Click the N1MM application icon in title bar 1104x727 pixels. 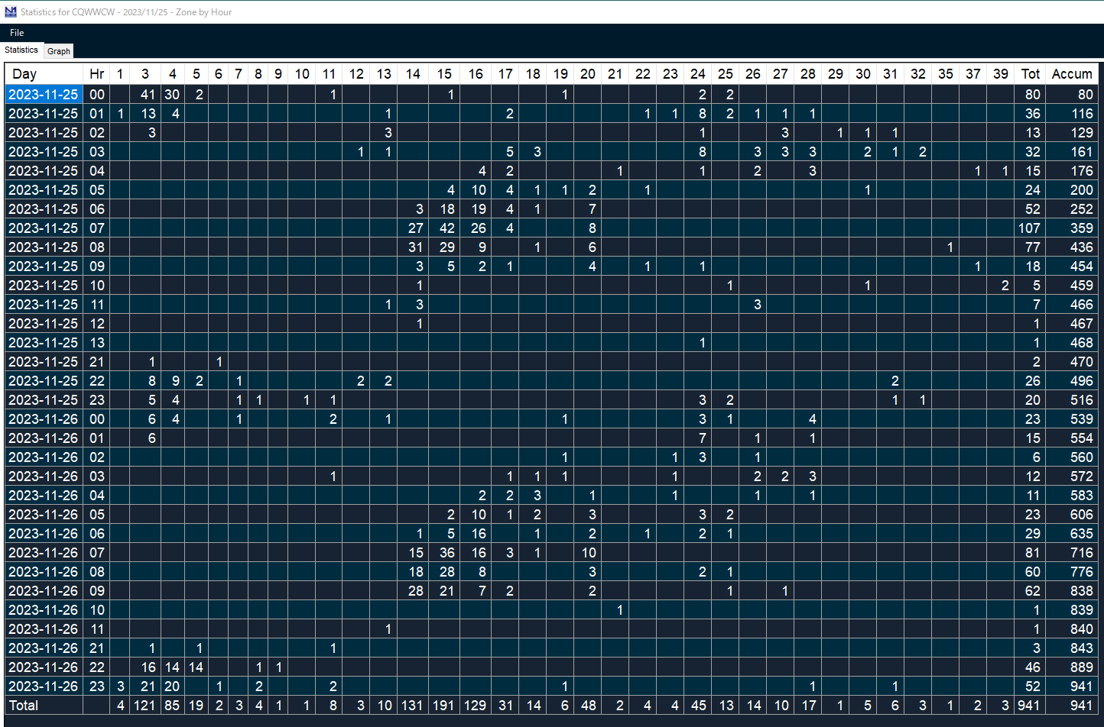pos(11,12)
